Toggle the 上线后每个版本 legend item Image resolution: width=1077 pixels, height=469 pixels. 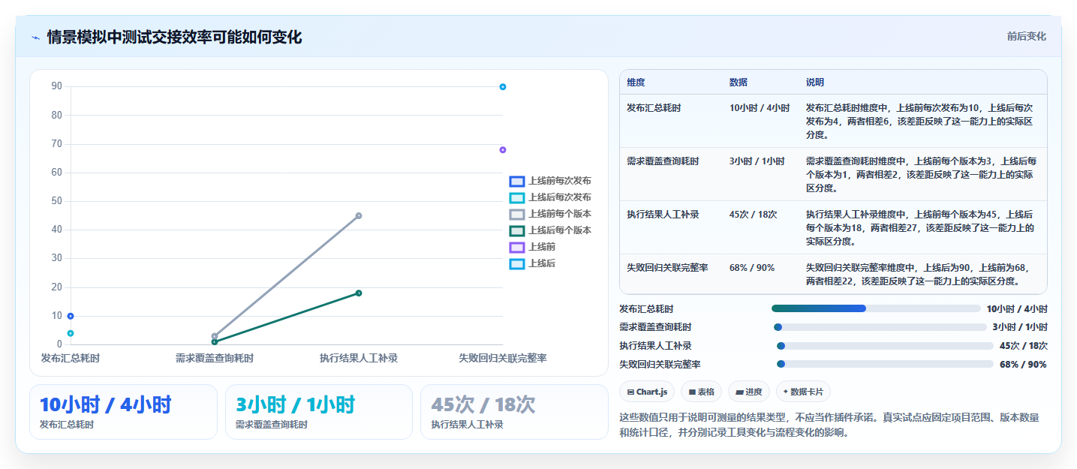click(x=550, y=230)
